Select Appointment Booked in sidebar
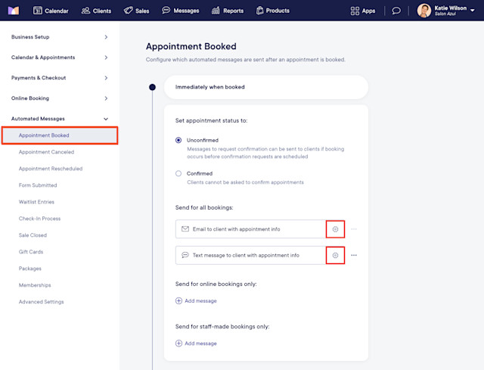The height and width of the screenshot is (370, 484). coord(60,135)
